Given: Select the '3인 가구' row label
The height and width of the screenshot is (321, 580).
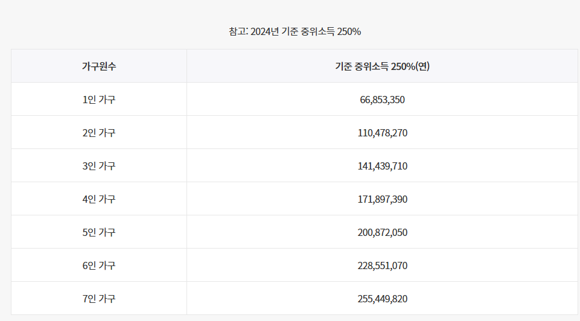Looking at the screenshot, I should (x=99, y=166).
